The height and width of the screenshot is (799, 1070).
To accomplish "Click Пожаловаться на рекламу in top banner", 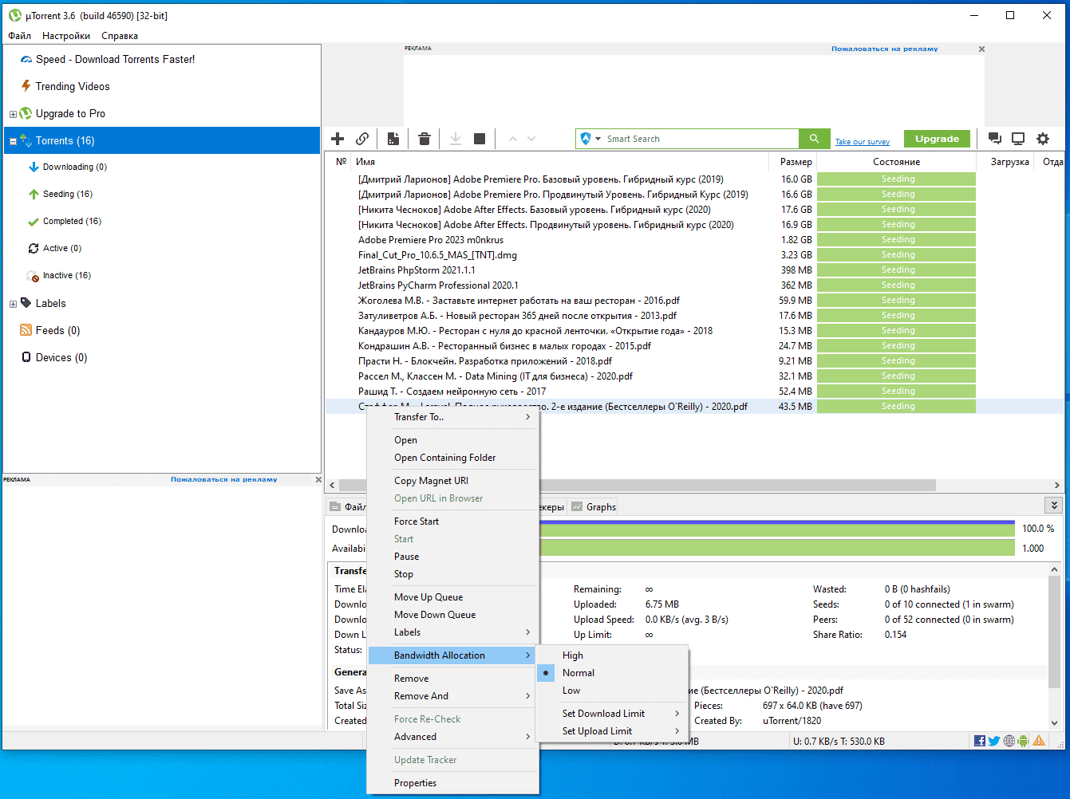I will point(885,49).
